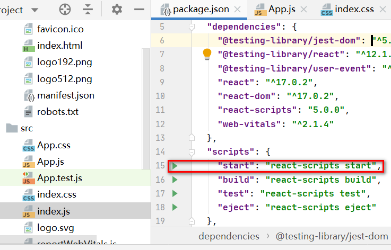Image resolution: width=391 pixels, height=250 pixels.
Task: Open the Project view dropdown arrow
Action: (34, 10)
